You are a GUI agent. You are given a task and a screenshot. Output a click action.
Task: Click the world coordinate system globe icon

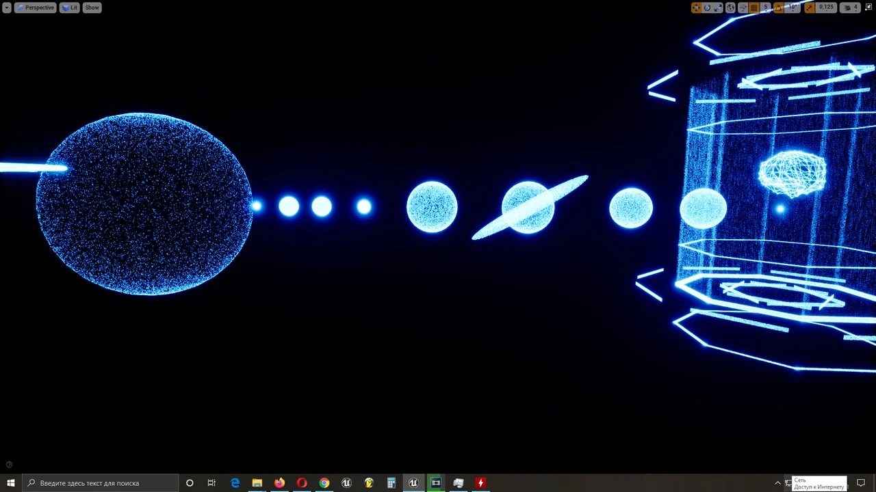(x=730, y=8)
